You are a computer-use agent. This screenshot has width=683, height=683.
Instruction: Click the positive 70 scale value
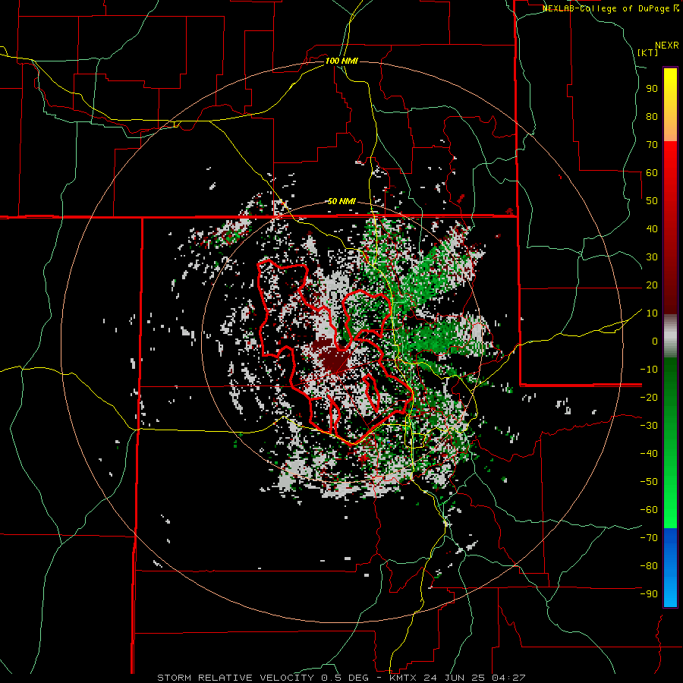coord(652,145)
